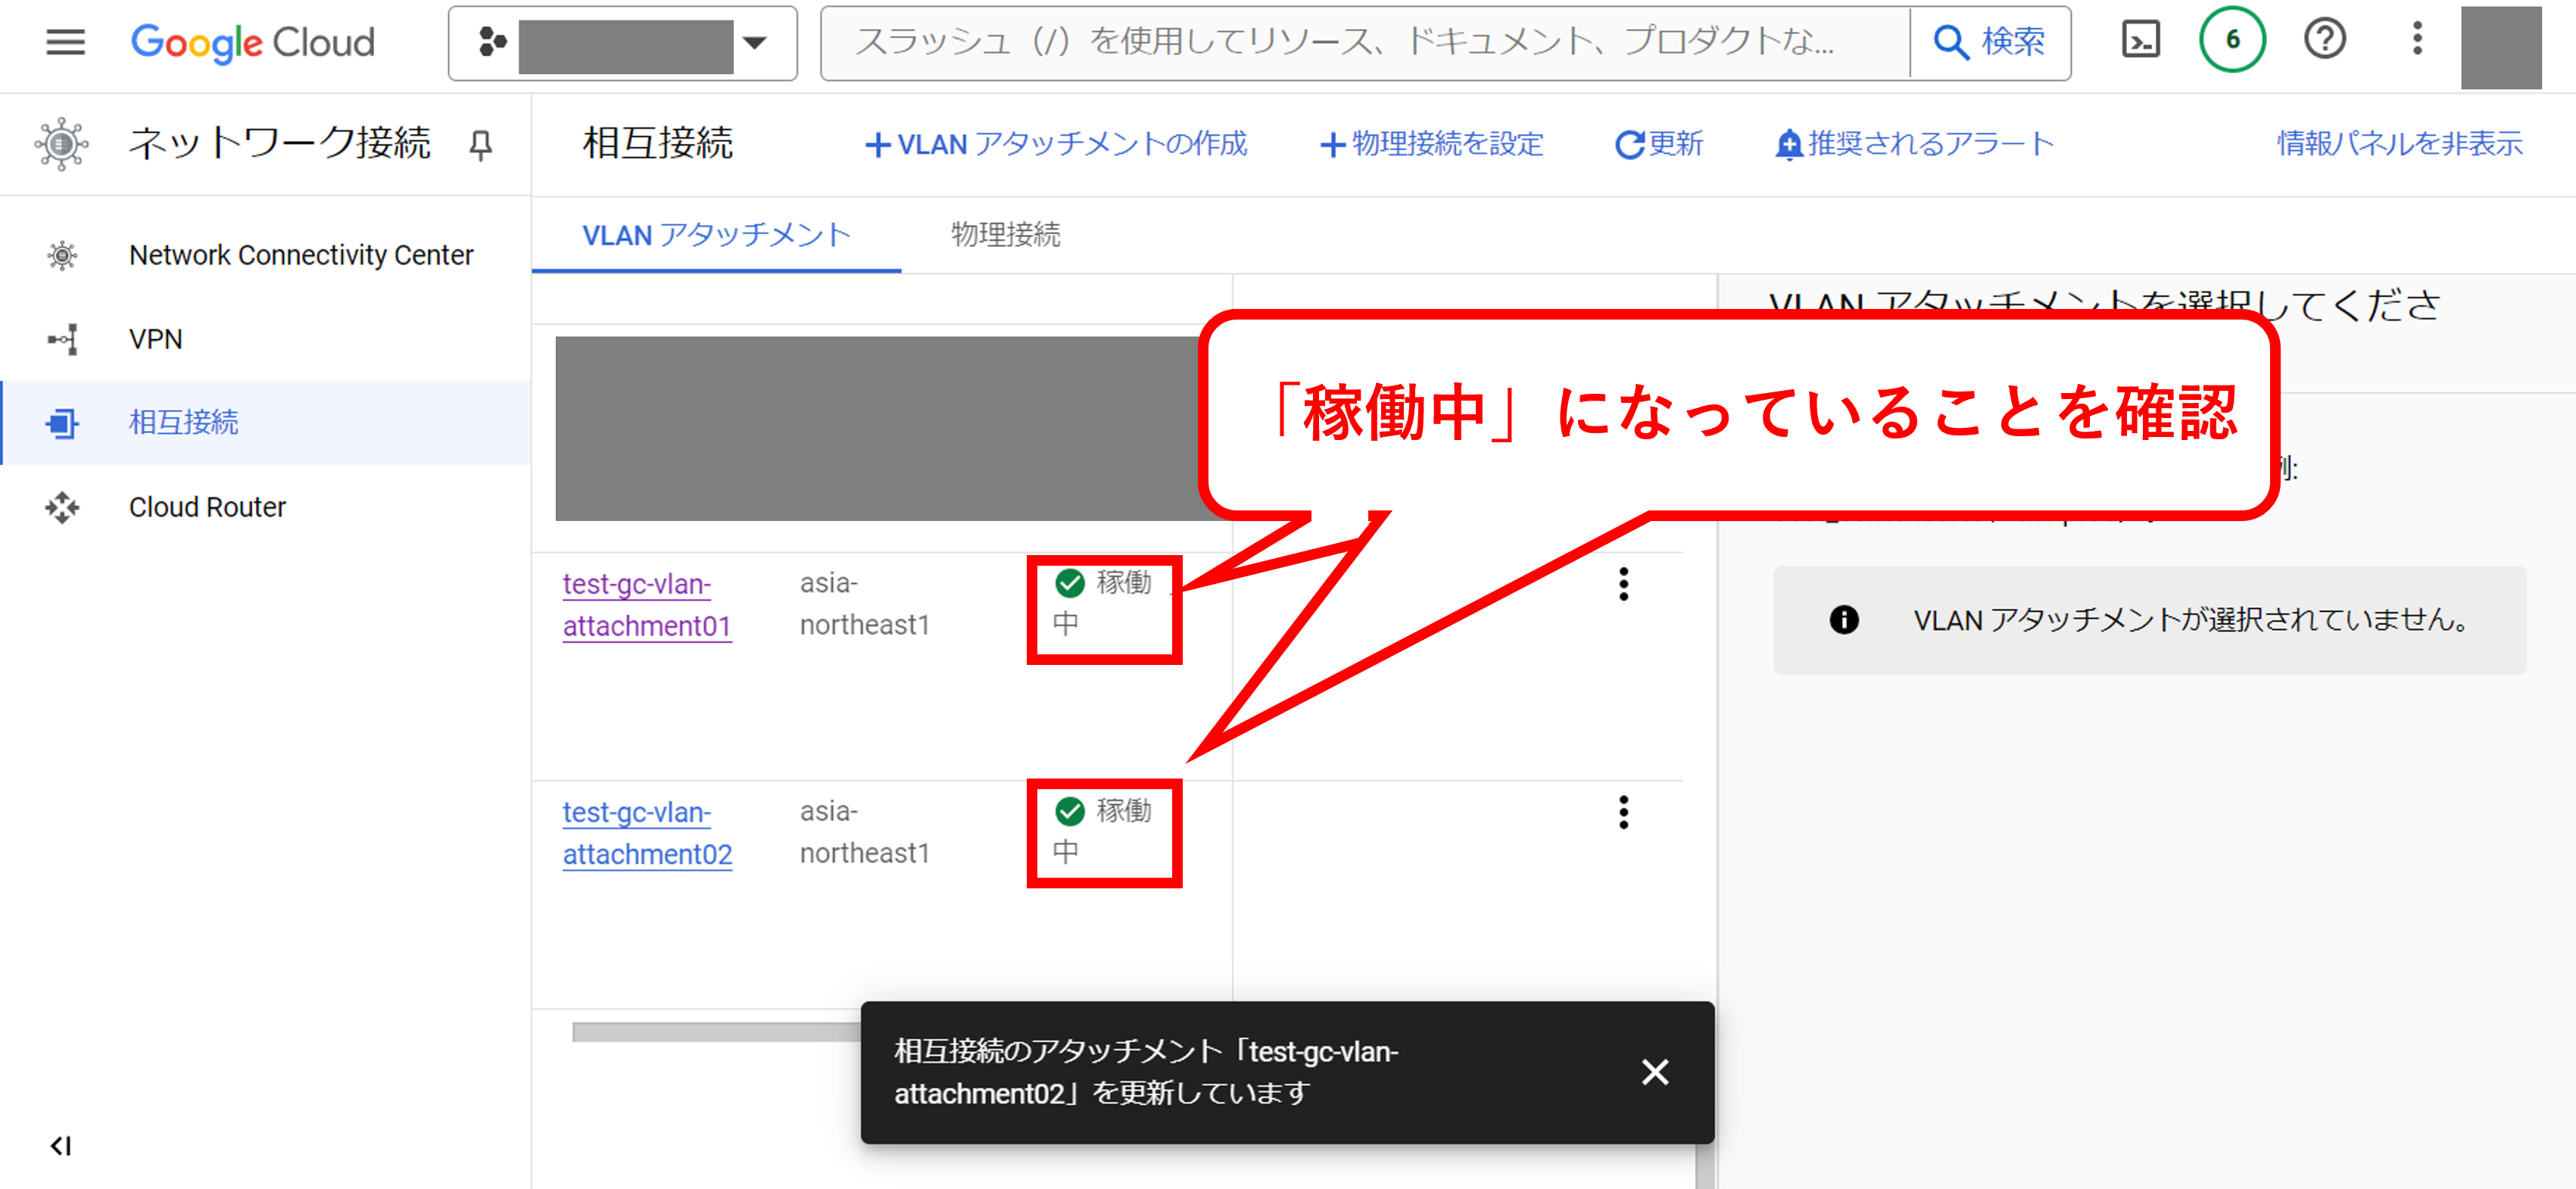Switch to the 物理接続 tab
The height and width of the screenshot is (1189, 2576).
[1005, 235]
